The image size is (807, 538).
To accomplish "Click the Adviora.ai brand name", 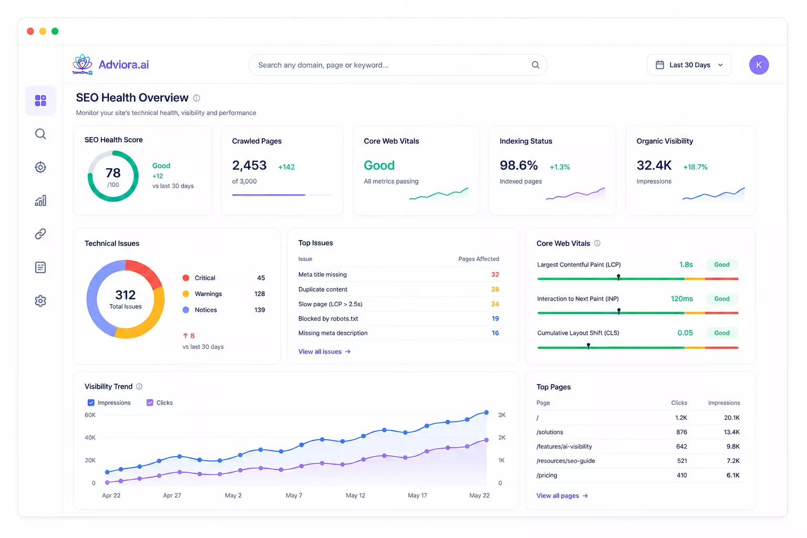I will point(123,65).
